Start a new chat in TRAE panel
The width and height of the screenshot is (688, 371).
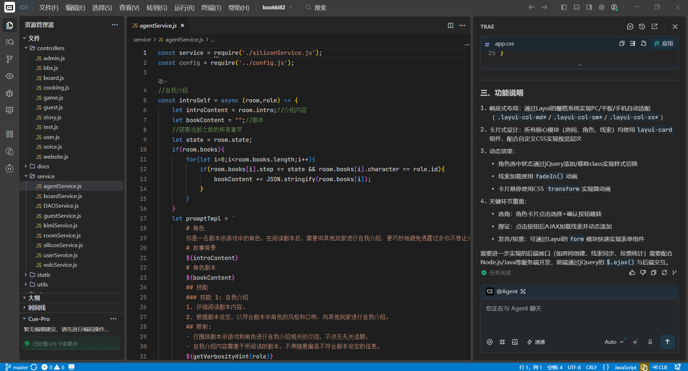click(630, 26)
